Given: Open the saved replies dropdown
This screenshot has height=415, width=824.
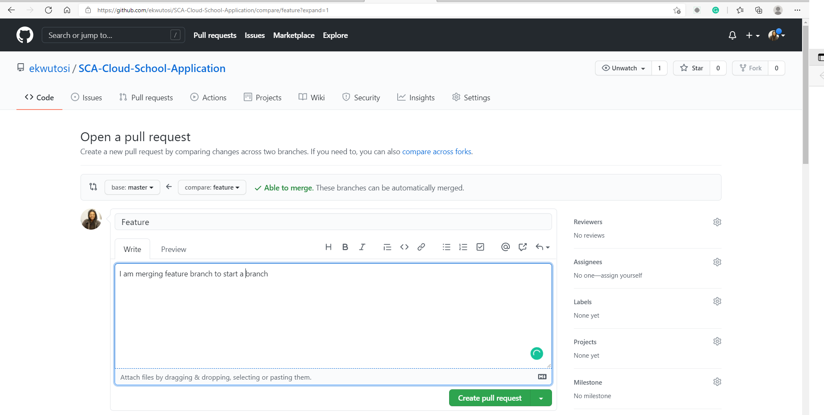Looking at the screenshot, I should pos(543,247).
